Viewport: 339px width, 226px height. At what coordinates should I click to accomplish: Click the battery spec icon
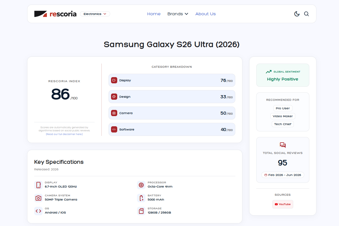tap(141, 198)
